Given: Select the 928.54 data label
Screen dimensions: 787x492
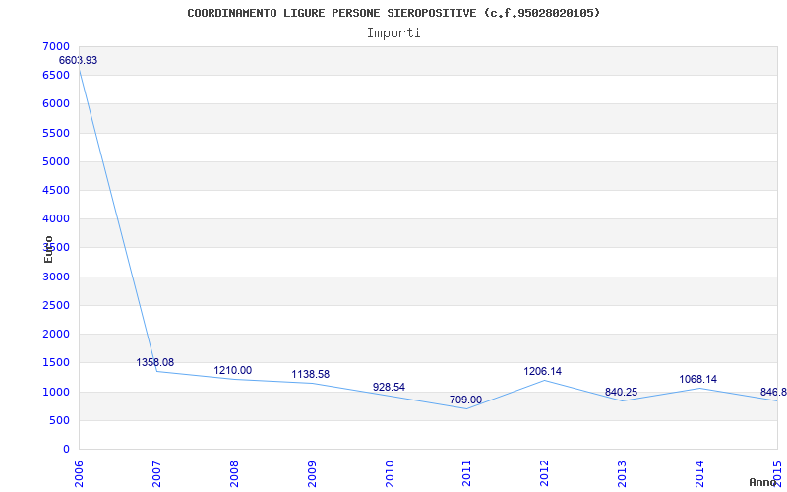Looking at the screenshot, I should click(389, 387).
